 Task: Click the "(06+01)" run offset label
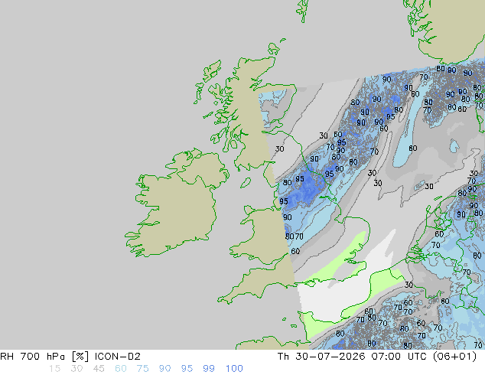click(454, 357)
